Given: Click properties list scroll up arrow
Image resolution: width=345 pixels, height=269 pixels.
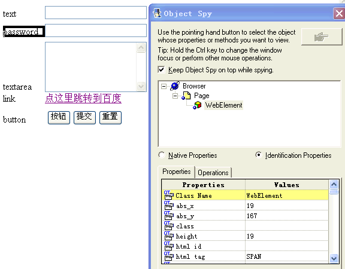Looking at the screenshot, I should 334,185.
